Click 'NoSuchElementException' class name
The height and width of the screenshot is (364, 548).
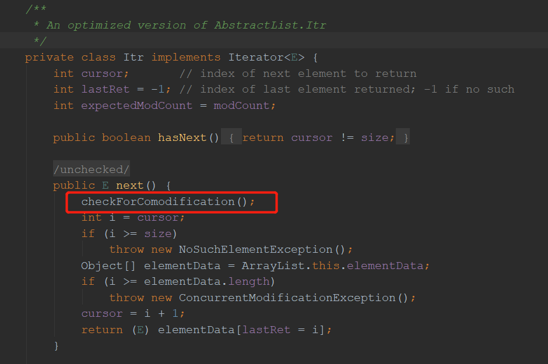(x=255, y=249)
